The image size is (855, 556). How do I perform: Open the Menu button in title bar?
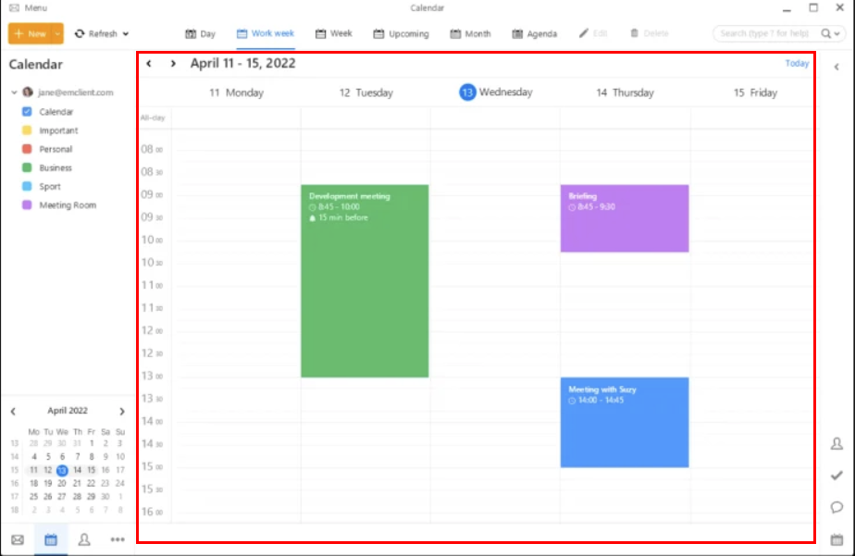coord(28,7)
